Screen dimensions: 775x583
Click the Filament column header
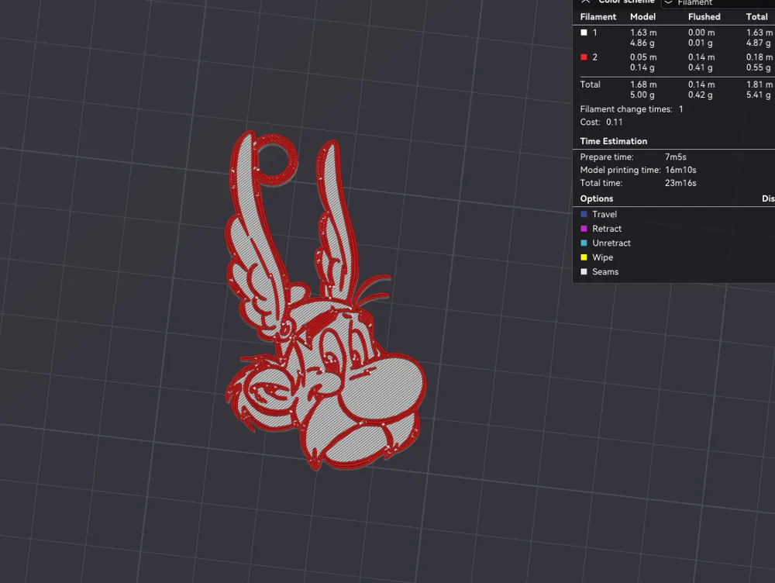[x=598, y=17]
